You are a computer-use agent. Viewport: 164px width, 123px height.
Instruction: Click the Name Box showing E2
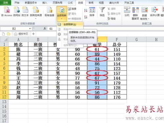[14, 29]
